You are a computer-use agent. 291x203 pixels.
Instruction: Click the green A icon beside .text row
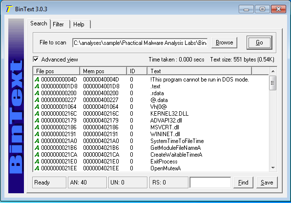click(x=37, y=86)
